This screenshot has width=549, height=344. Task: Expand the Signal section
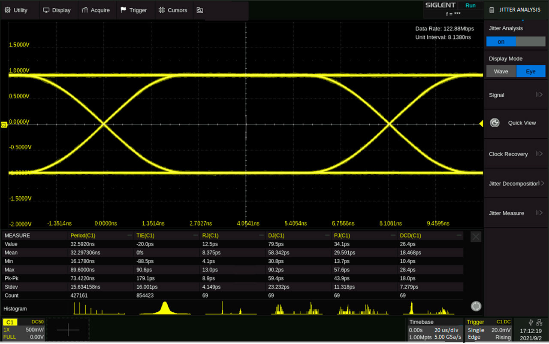(x=516, y=95)
